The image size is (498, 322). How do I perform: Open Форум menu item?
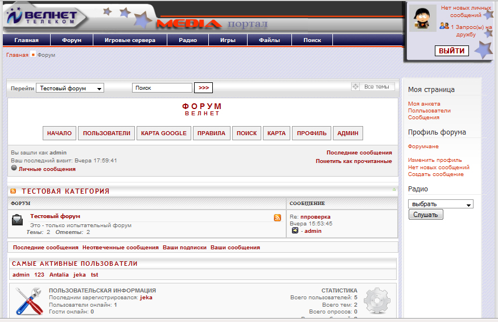point(72,40)
